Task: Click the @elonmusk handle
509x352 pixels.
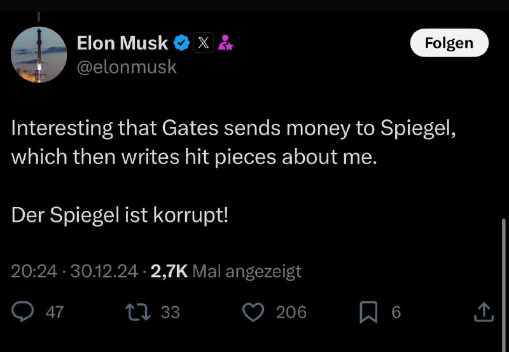Action: [127, 67]
